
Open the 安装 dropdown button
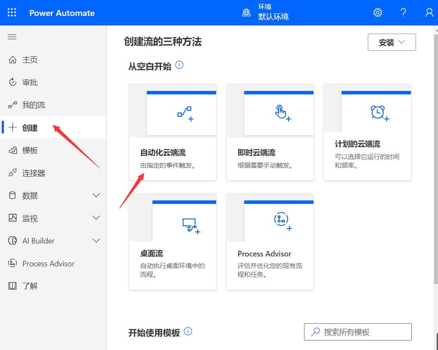[x=391, y=42]
